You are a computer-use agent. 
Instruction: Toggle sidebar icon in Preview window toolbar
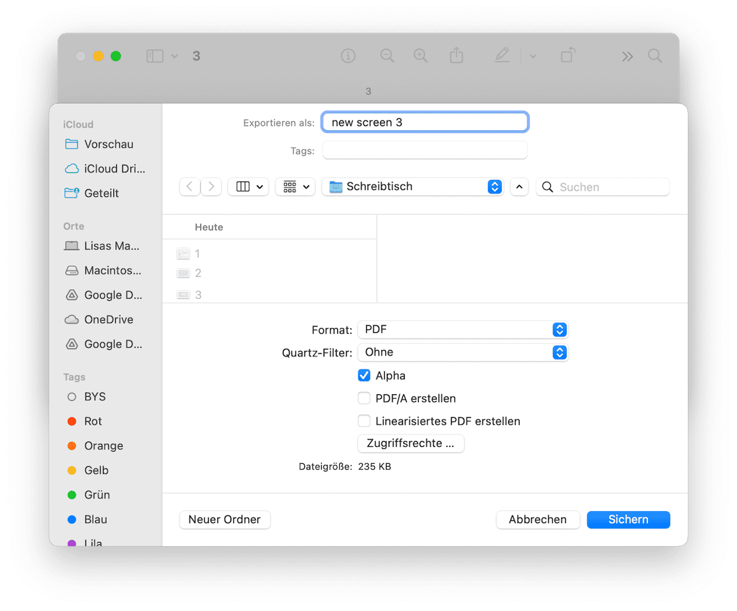click(155, 56)
